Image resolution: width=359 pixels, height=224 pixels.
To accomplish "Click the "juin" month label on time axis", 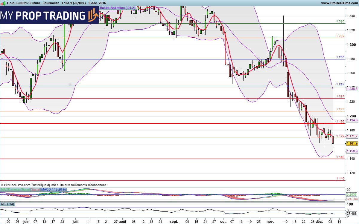I will pos(26,222).
